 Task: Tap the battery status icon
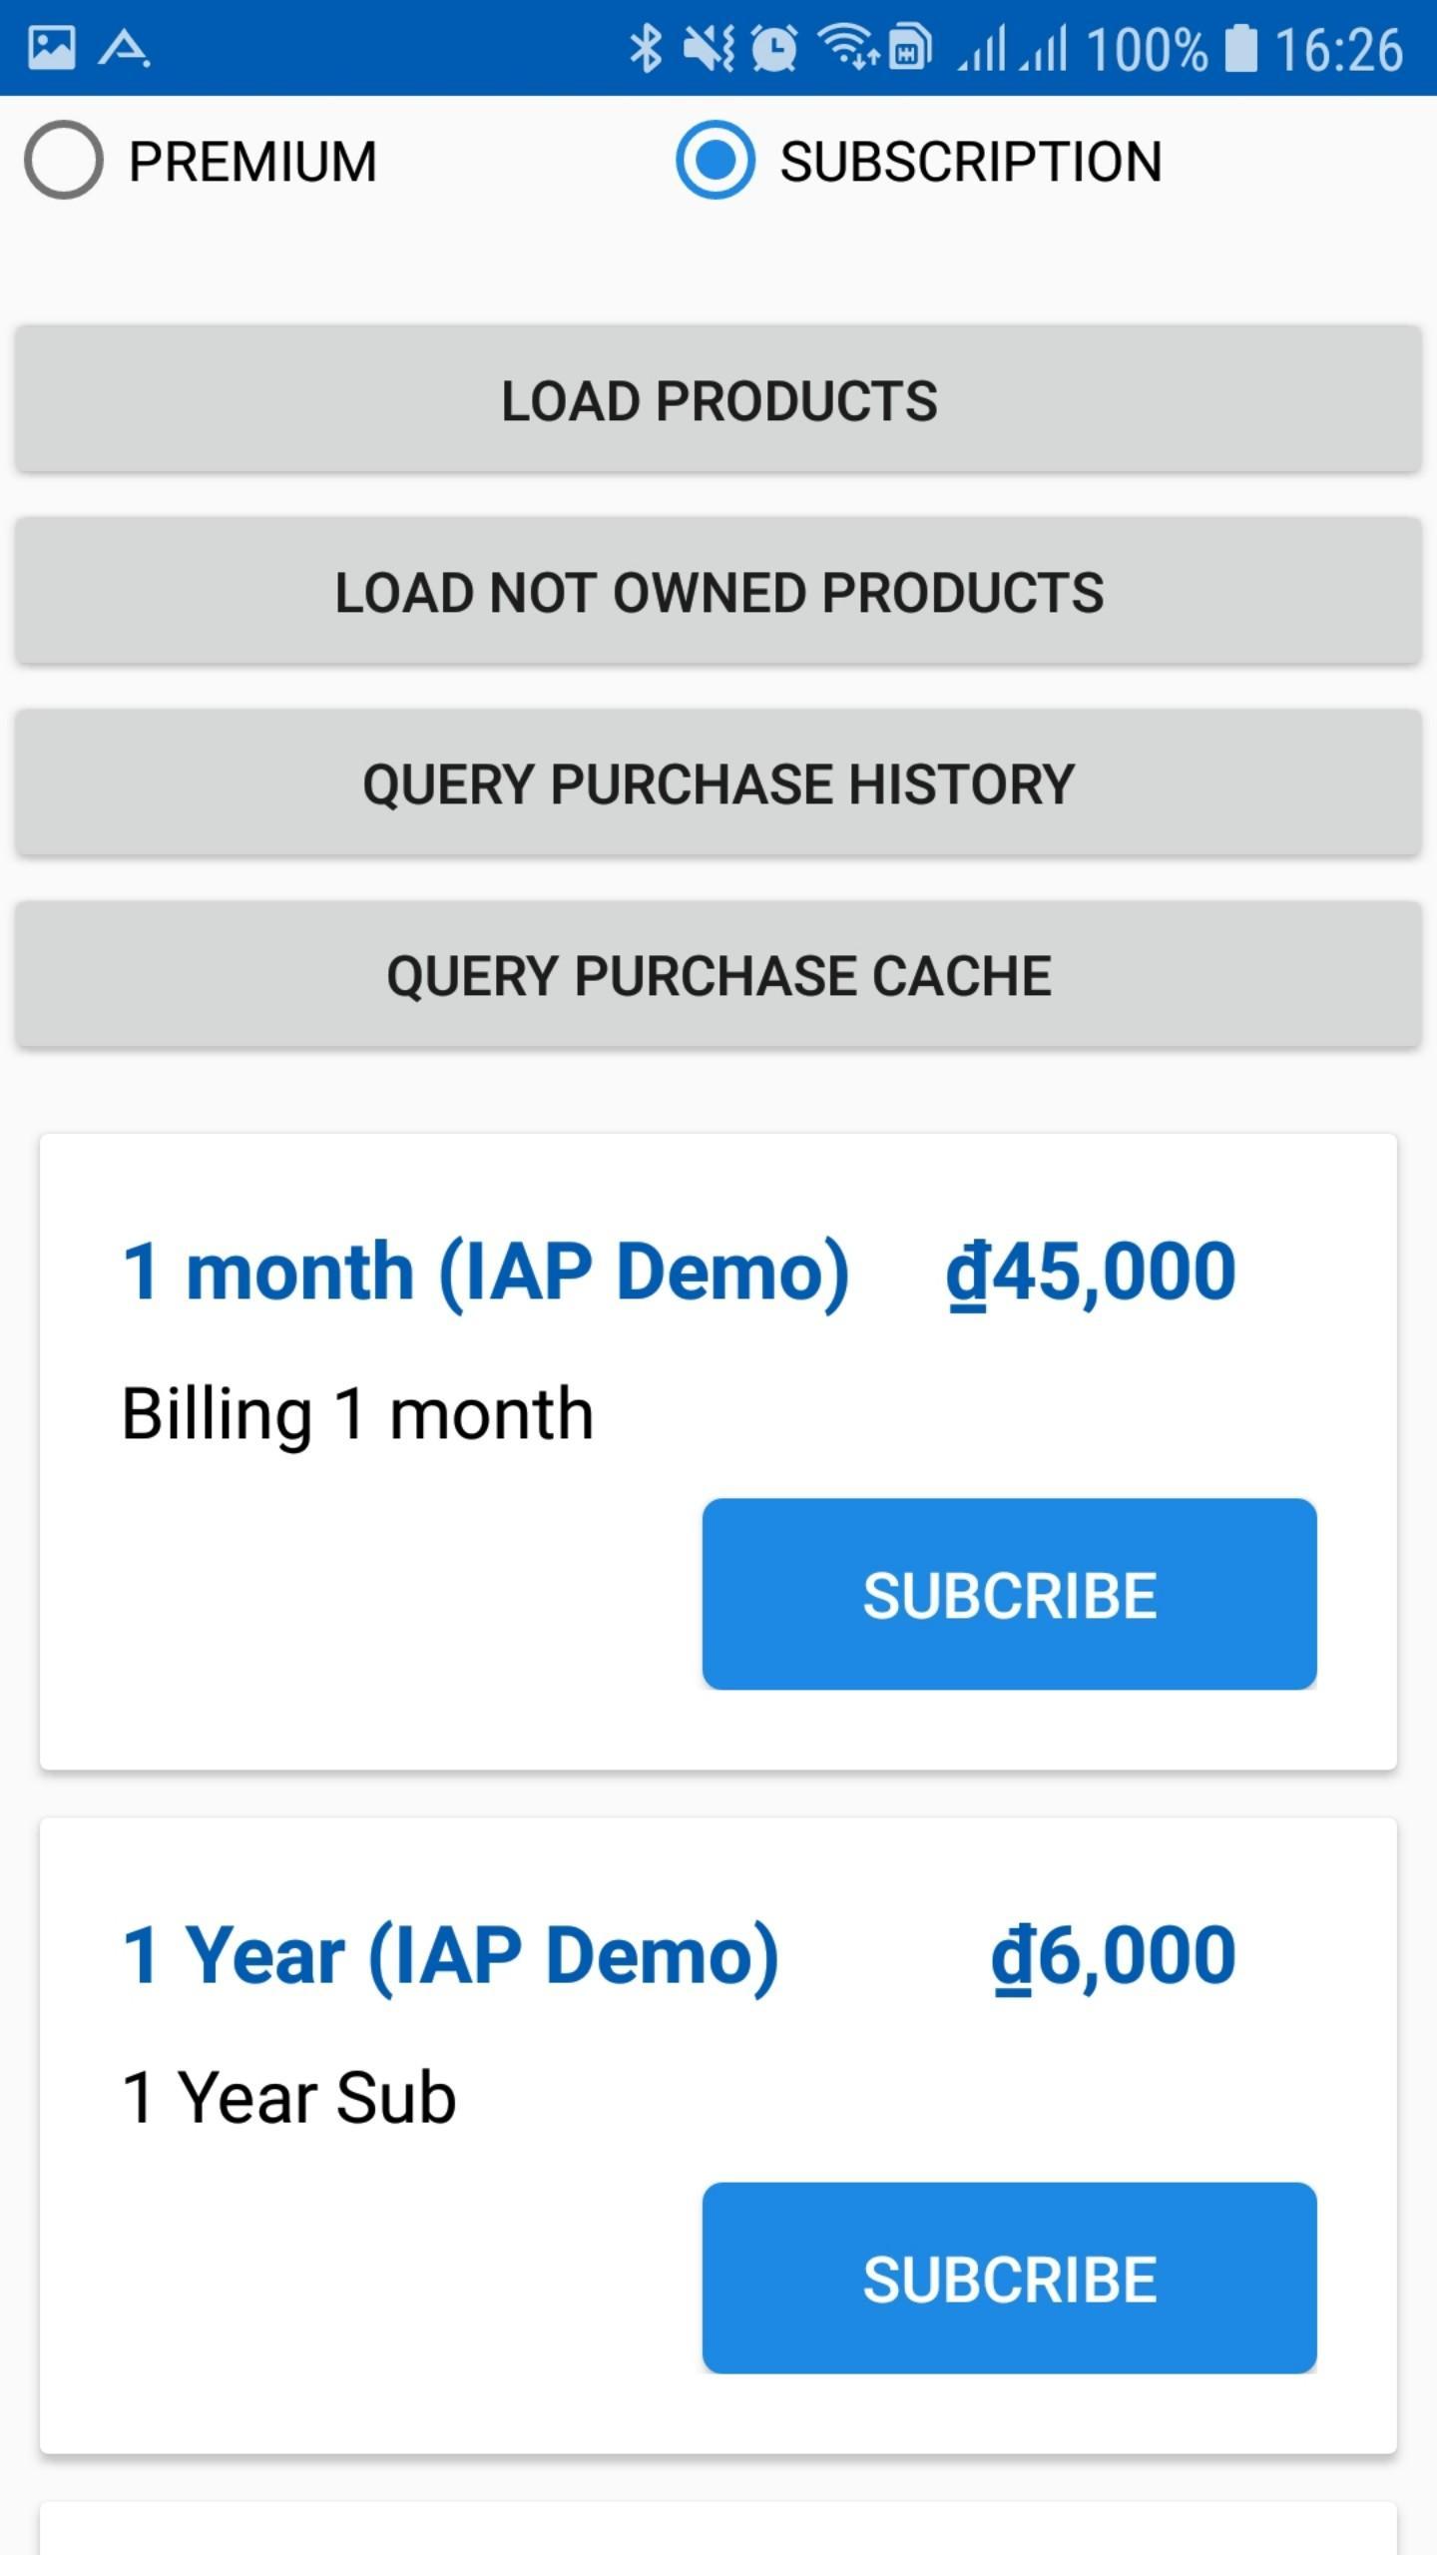[1241, 48]
